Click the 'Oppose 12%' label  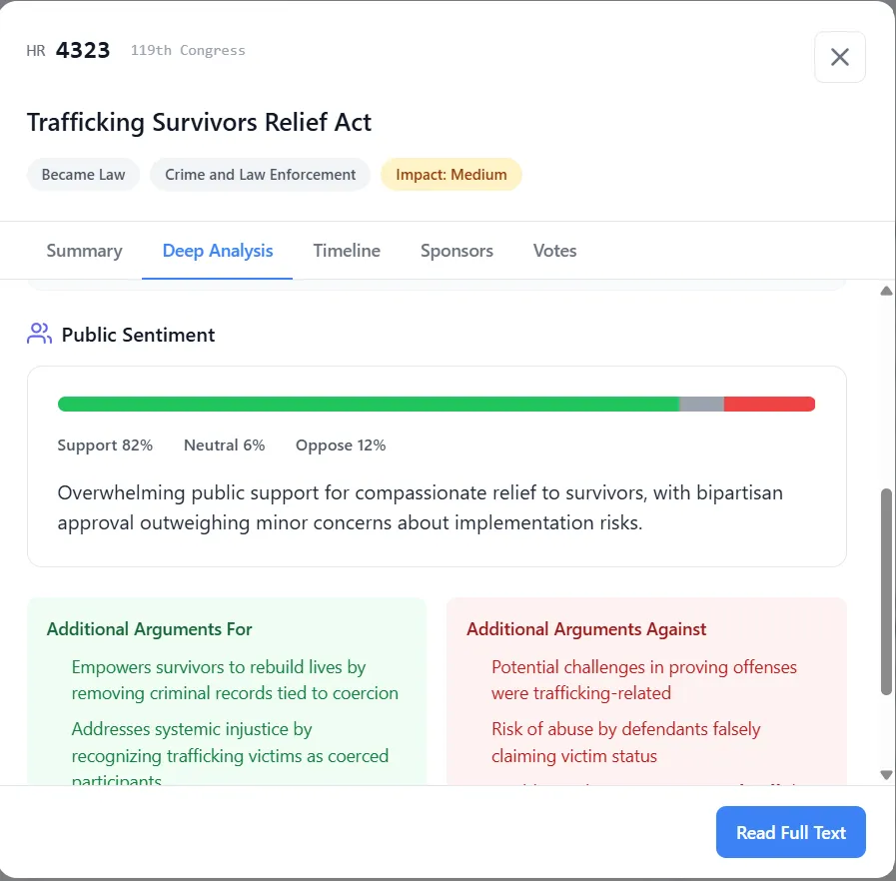pos(340,444)
